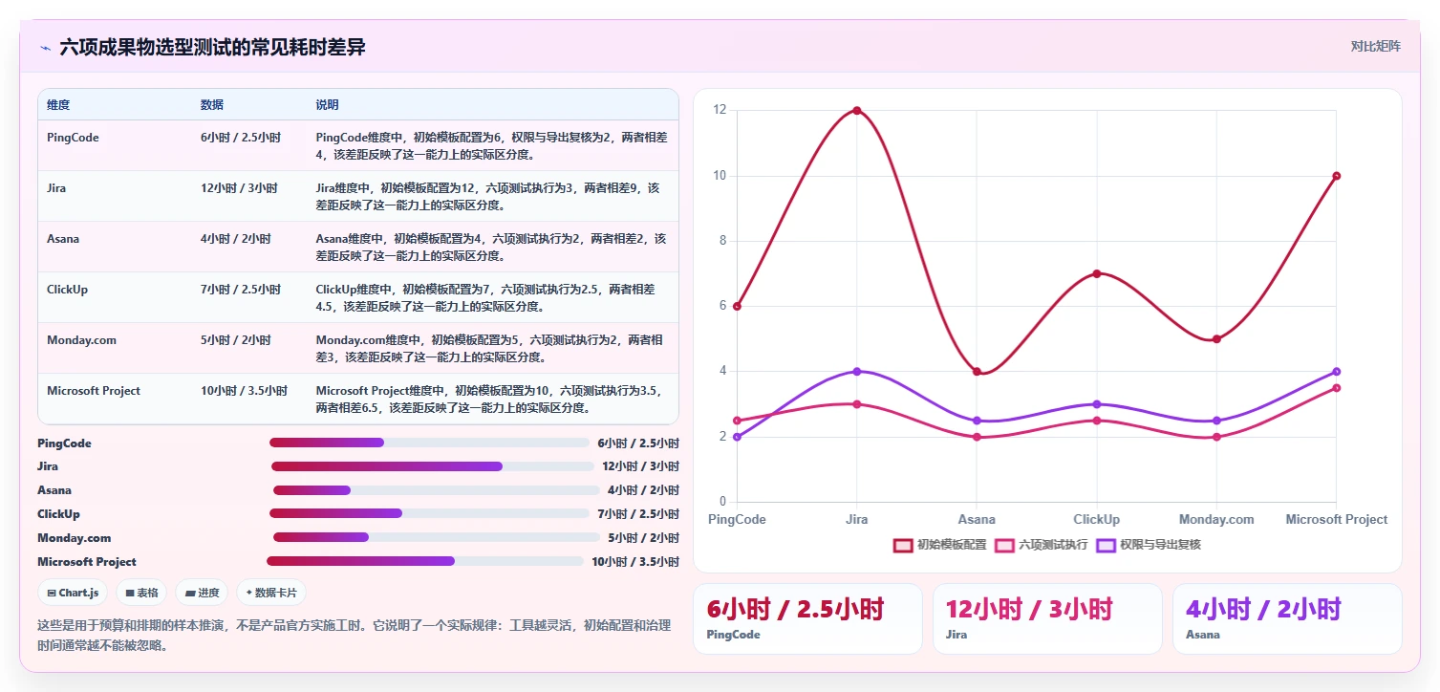
Task: Click the Asana progress bar
Action: [437, 490]
